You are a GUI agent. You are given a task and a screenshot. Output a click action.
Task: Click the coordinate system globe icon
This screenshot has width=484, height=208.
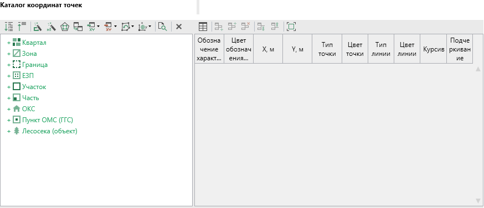pyautogui.click(x=143, y=27)
